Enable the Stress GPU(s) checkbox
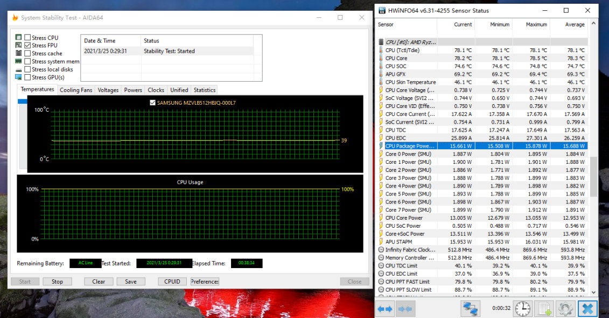The image size is (609, 318). 27,77
